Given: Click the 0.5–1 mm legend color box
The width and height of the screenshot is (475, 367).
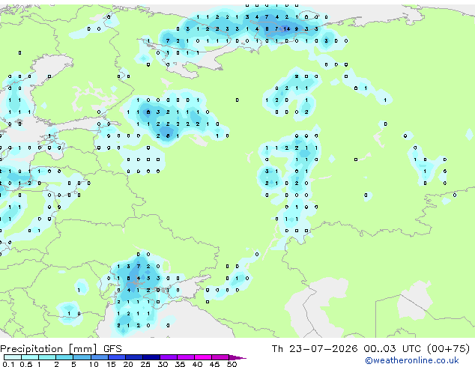Looking at the screenshot, I should (x=30, y=357).
